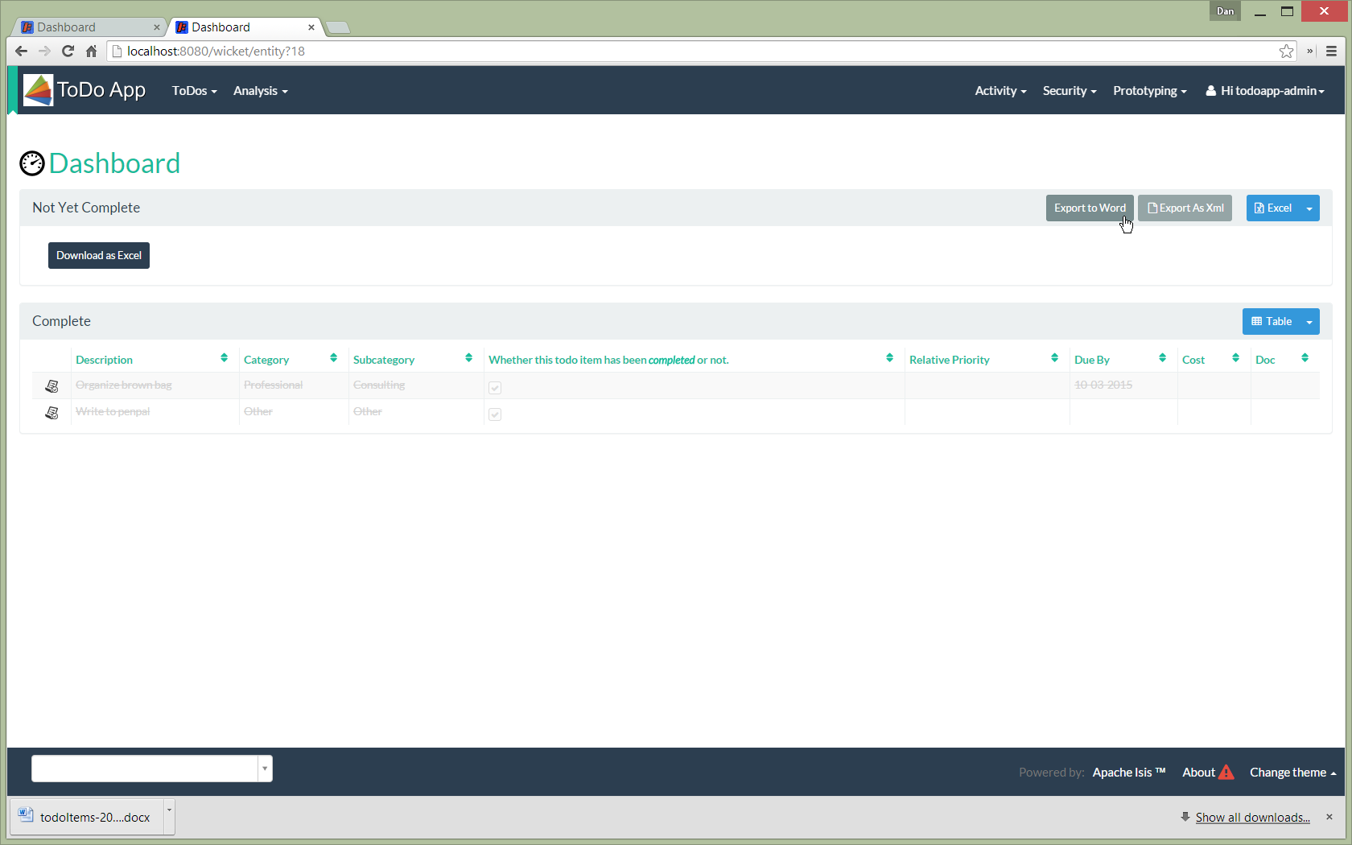The image size is (1352, 845).
Task: Click the browser home icon
Action: [x=91, y=52]
